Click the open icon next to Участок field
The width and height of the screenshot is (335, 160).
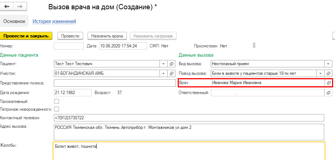click(172, 73)
